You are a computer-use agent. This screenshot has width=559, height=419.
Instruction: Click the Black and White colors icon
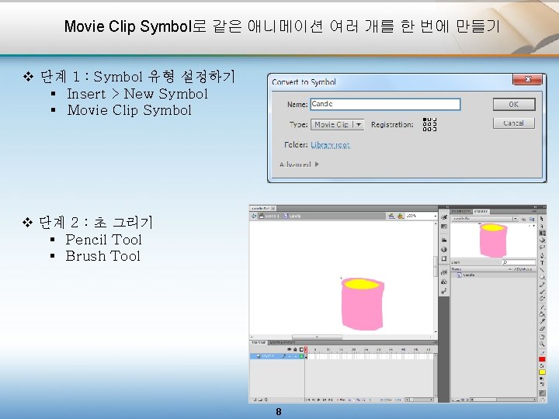542,379
